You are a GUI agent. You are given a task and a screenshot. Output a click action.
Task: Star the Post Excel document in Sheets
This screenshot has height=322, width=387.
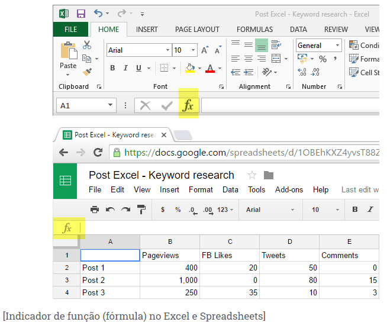point(252,175)
